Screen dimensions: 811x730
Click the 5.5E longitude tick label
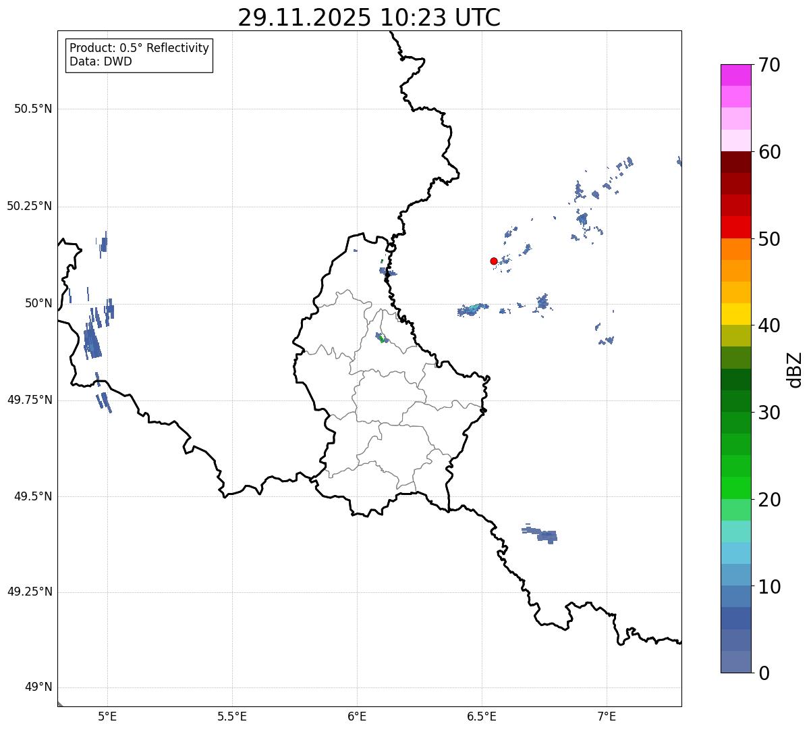point(232,716)
